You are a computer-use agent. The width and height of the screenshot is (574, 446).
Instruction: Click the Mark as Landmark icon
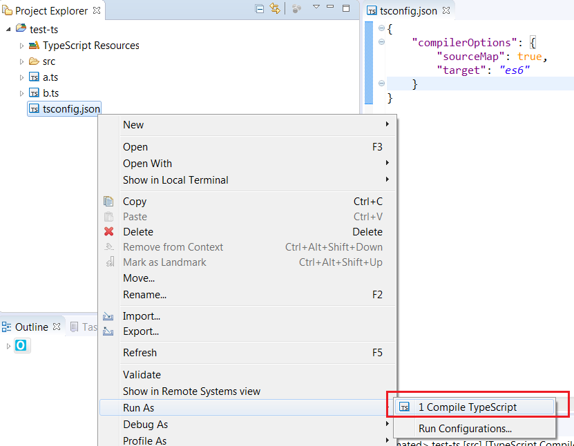coord(108,262)
